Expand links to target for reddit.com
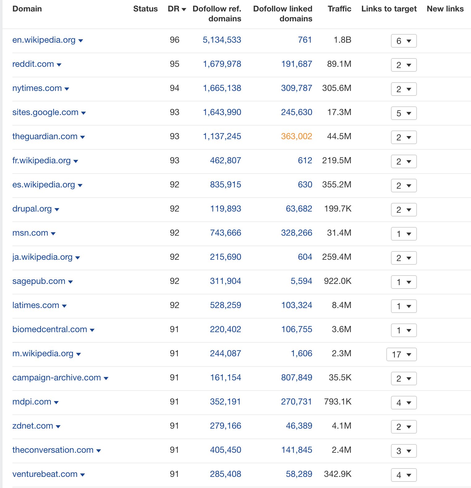The width and height of the screenshot is (471, 488). pos(404,65)
